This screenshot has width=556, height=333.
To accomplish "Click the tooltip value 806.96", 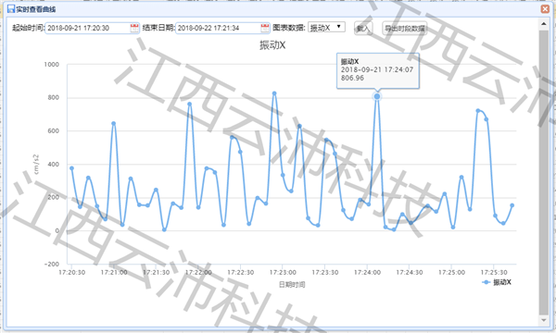I will [x=352, y=78].
